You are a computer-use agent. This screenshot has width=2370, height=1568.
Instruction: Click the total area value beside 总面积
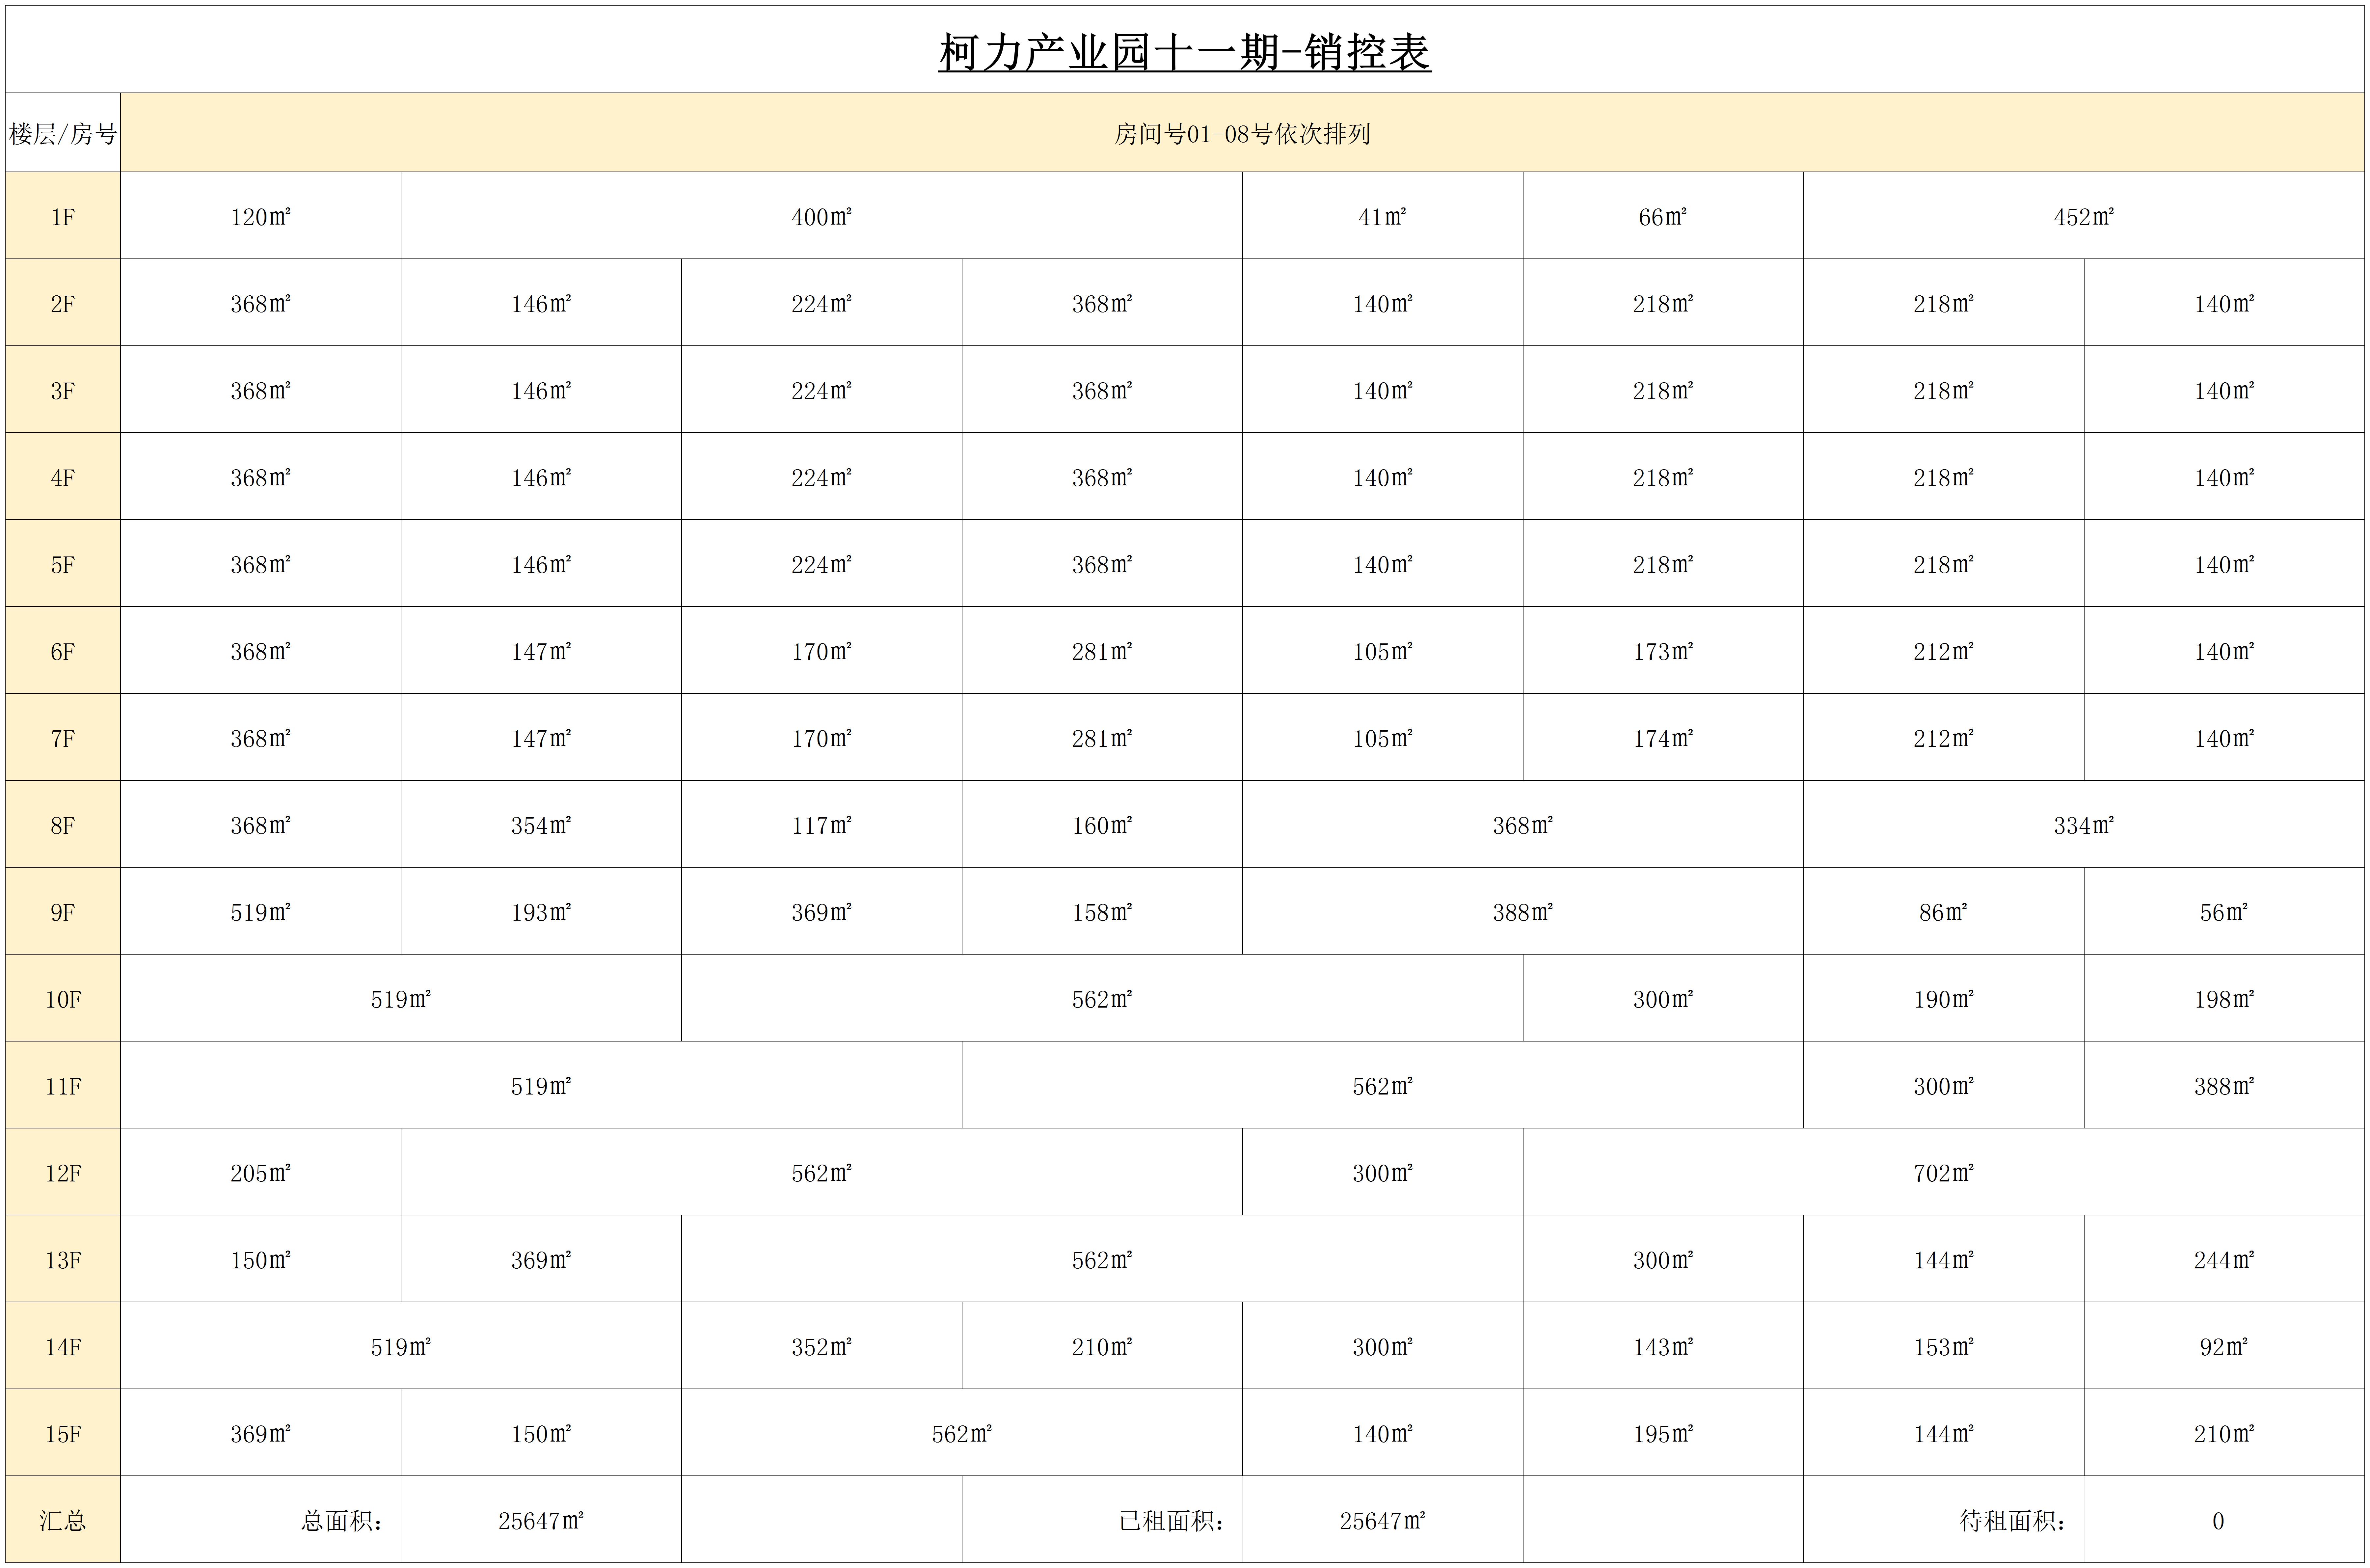[x=541, y=1521]
